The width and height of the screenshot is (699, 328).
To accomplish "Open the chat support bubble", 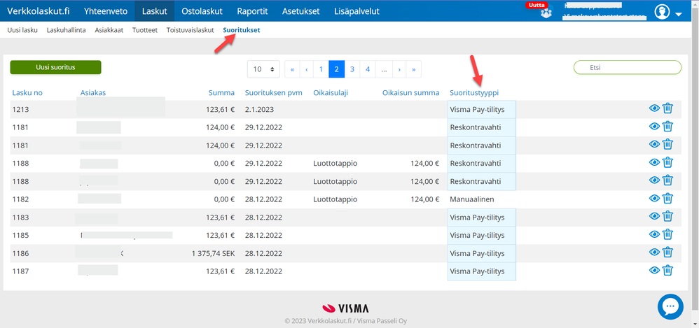I will point(670,306).
